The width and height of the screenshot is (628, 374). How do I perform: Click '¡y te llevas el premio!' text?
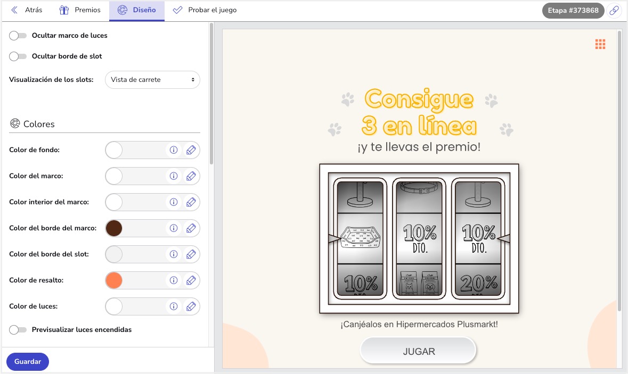(419, 147)
